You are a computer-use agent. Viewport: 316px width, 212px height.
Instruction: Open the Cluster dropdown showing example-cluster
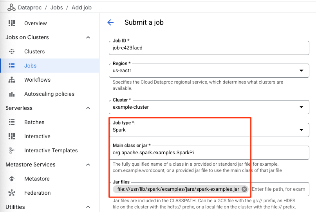coord(301,107)
